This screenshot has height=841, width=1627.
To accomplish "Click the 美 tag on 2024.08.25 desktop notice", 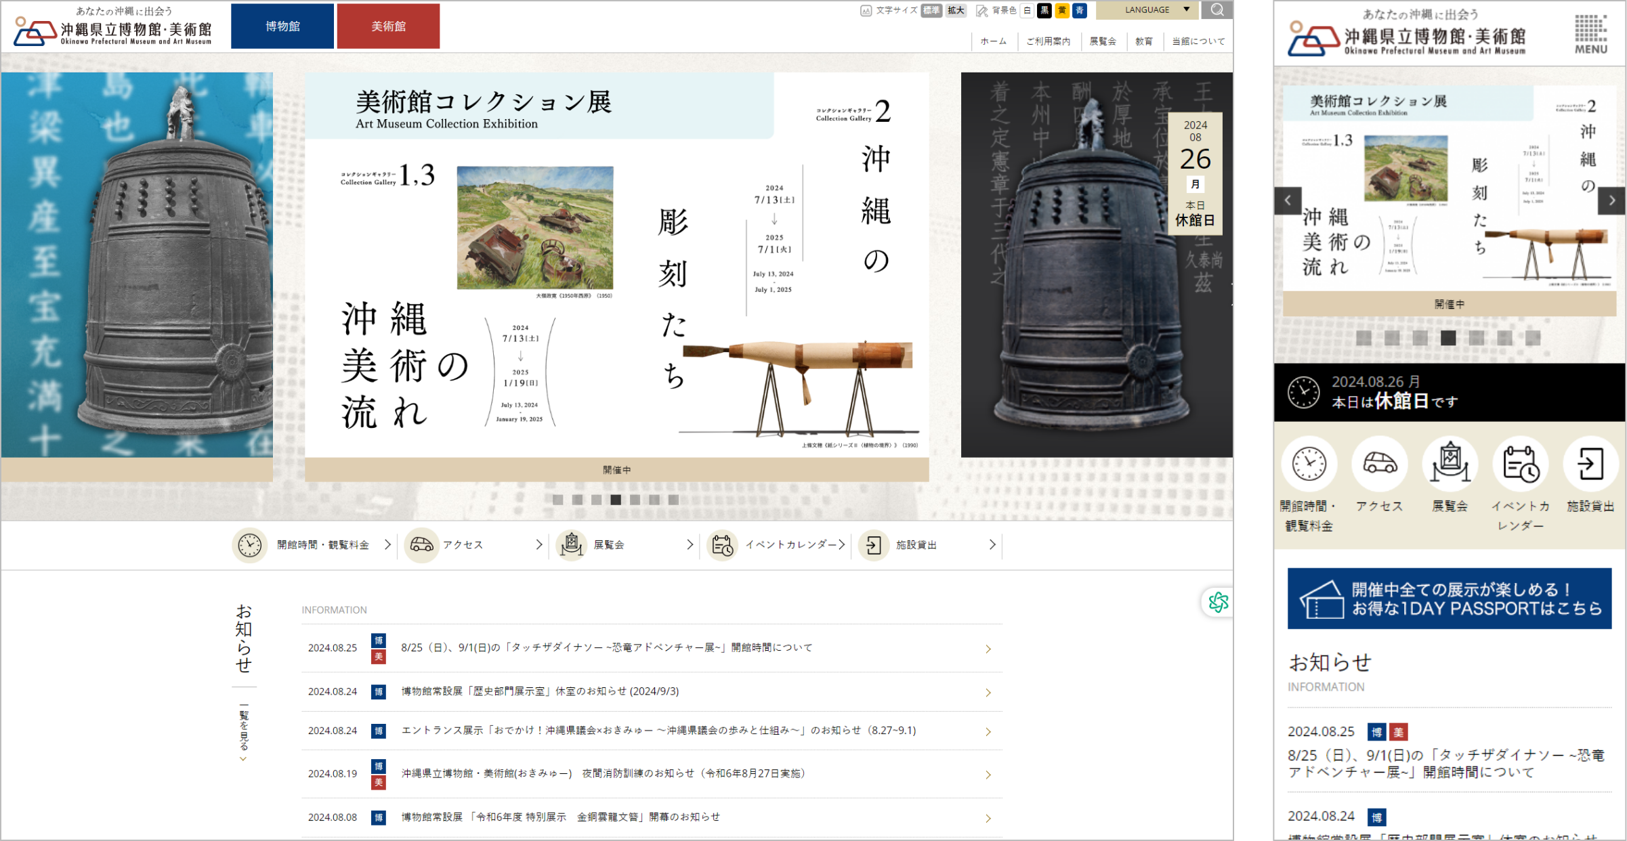I will pos(379,657).
